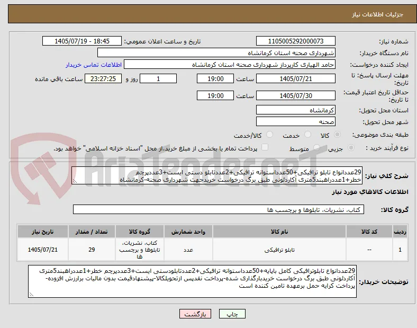The image size is (417, 328).
Task: Click the announcement date field 1405/07/19 - 18:45
Action: click(x=82, y=41)
